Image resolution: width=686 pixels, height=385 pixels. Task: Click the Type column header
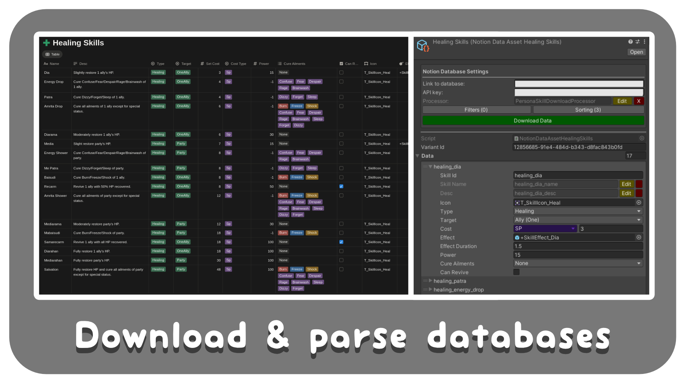coord(158,64)
